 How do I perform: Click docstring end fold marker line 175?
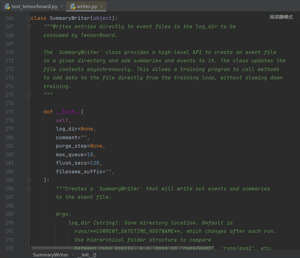[29, 94]
